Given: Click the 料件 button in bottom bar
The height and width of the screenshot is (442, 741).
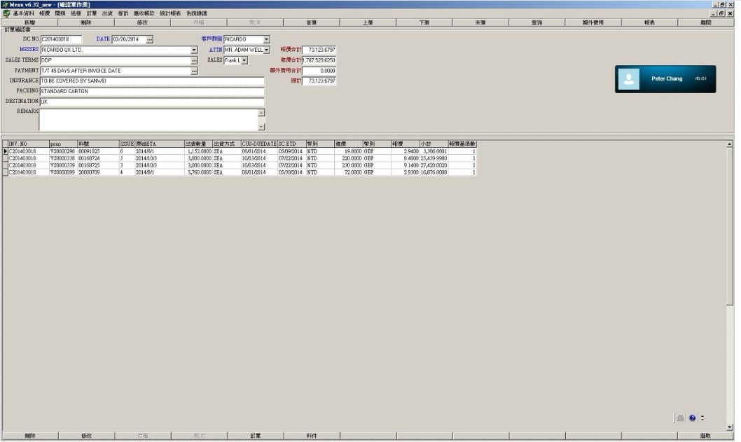Looking at the screenshot, I should pos(312,436).
